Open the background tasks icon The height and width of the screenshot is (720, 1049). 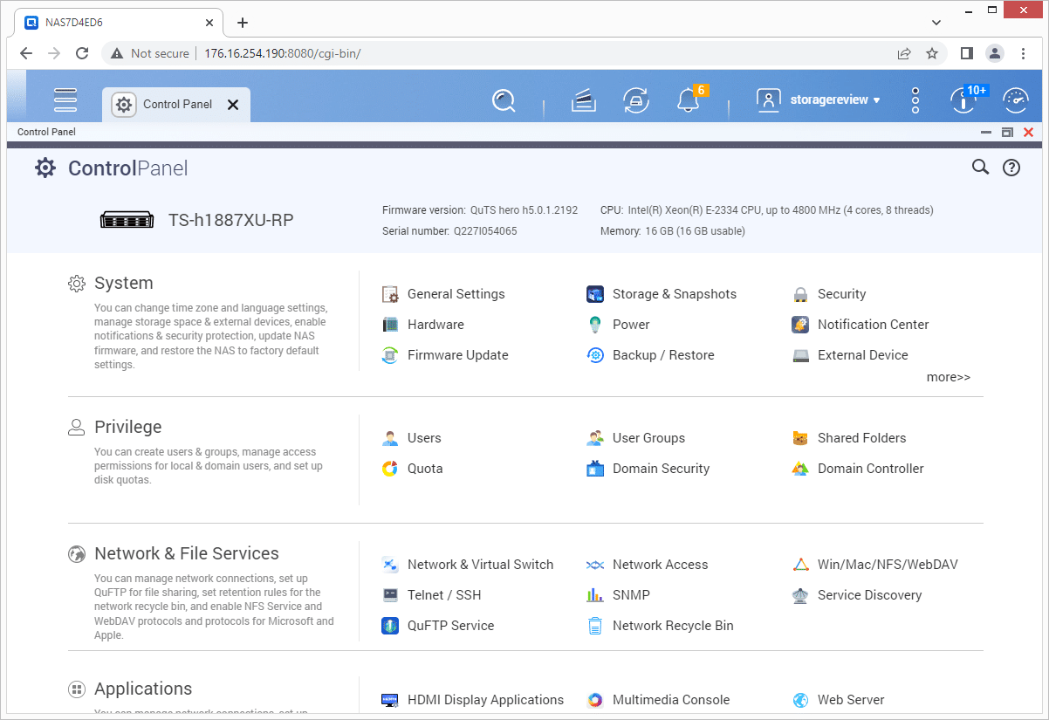coord(584,100)
